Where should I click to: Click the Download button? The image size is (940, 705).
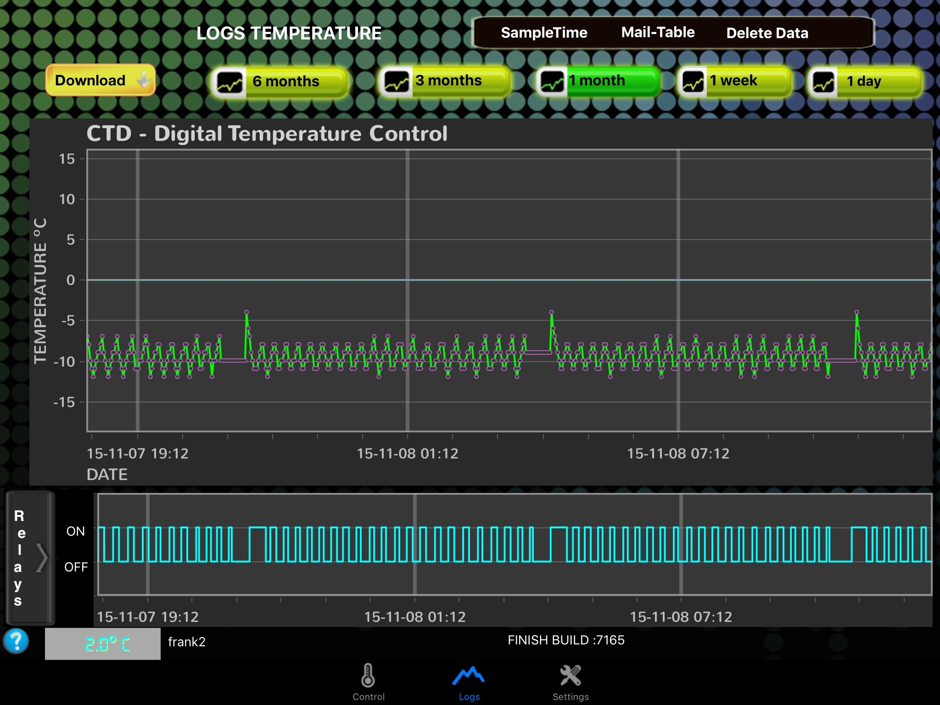(101, 80)
